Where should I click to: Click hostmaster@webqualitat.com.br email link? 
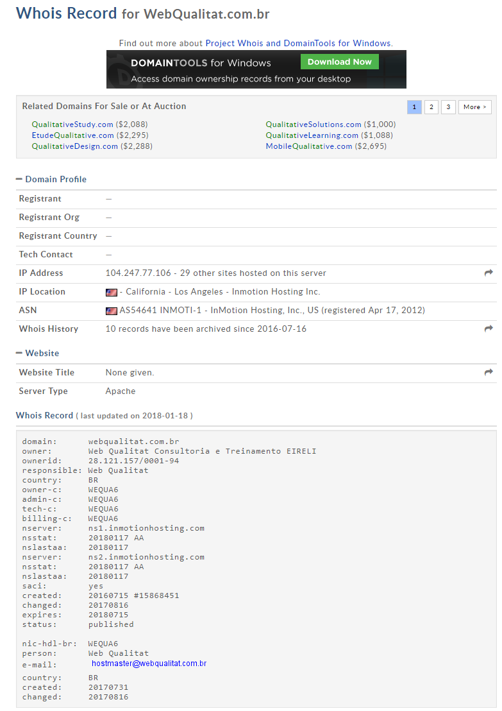[149, 663]
